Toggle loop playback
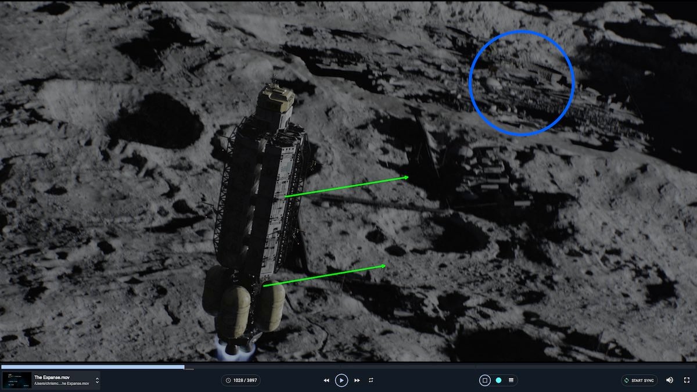The height and width of the screenshot is (392, 697). 371,380
